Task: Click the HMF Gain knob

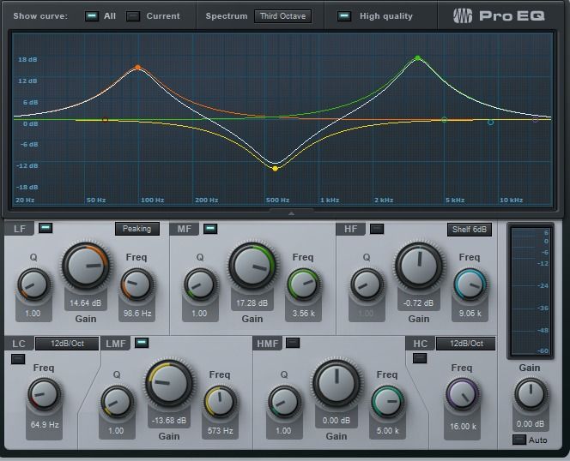Action: click(337, 383)
